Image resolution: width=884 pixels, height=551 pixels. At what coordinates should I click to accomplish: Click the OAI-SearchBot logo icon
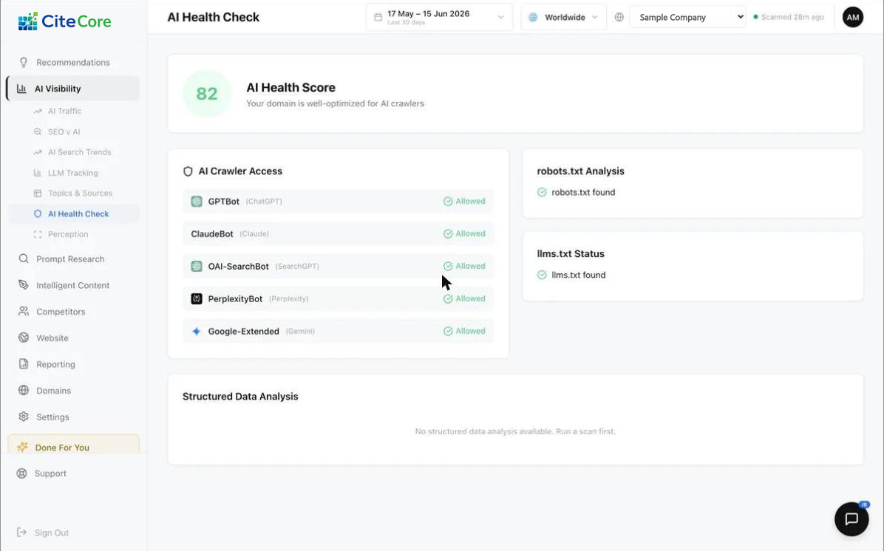pos(196,266)
